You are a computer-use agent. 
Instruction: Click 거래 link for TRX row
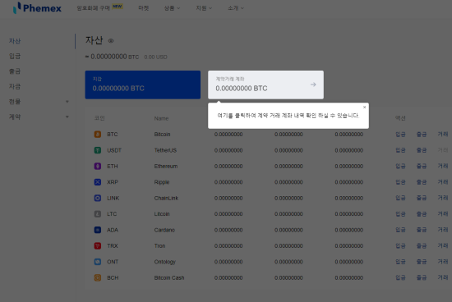pyautogui.click(x=443, y=246)
